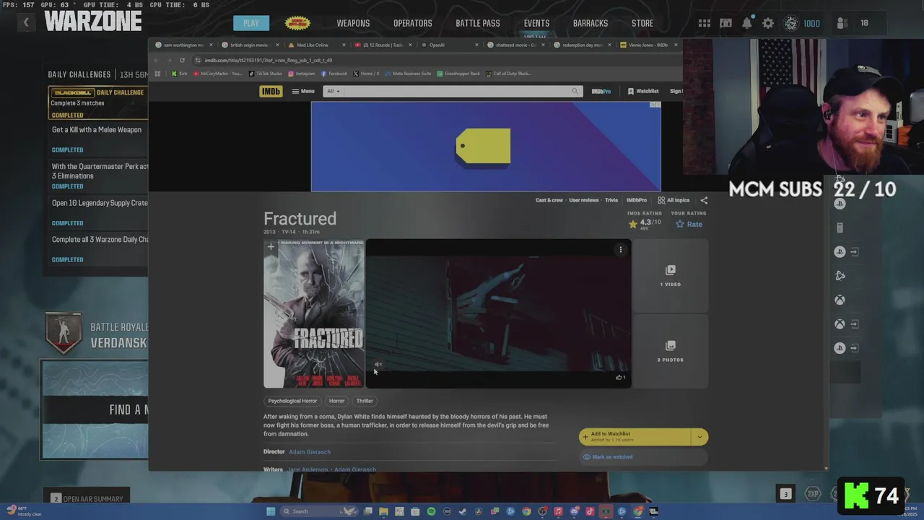Open All topics on IMDb
This screenshot has width=924, height=520.
tap(674, 200)
